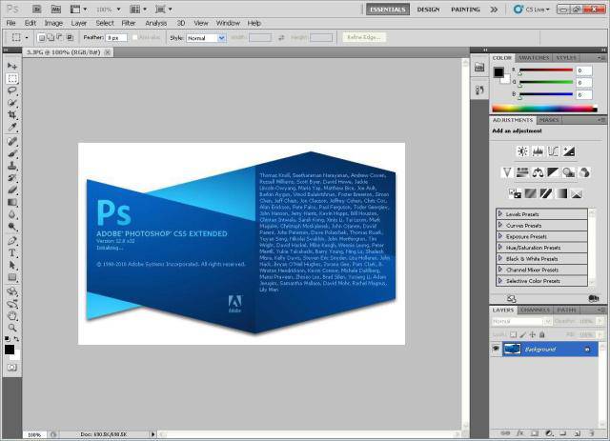The width and height of the screenshot is (610, 441).
Task: Choose Add to selection mode
Action: [x=51, y=38]
